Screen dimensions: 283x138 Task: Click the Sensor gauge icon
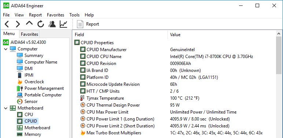click(x=20, y=101)
